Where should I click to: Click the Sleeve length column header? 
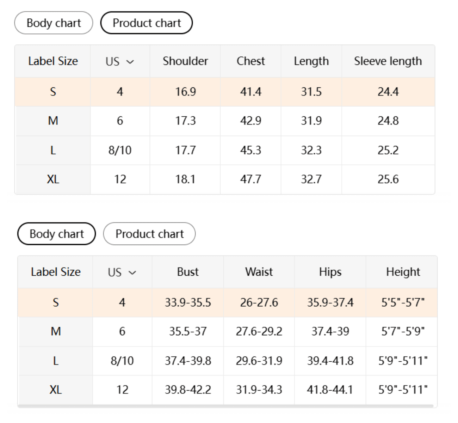click(x=388, y=61)
